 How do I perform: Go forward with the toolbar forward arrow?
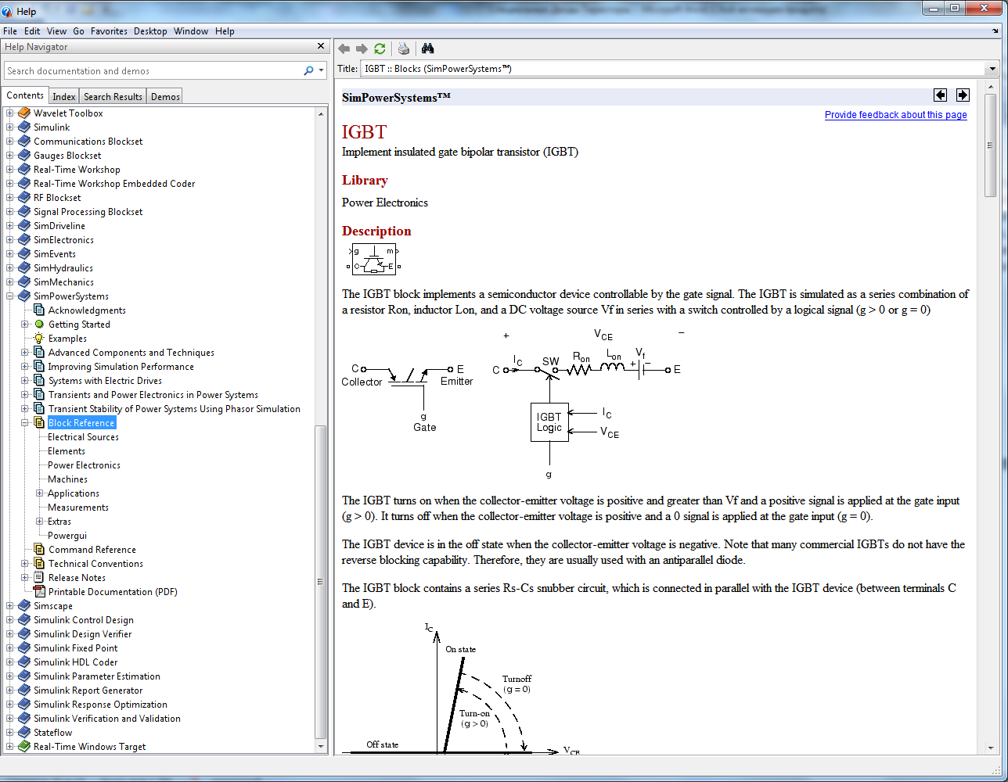(x=362, y=48)
